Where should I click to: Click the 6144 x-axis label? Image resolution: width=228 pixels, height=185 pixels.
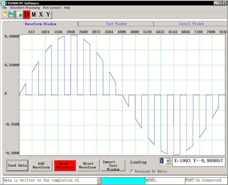[173, 32]
